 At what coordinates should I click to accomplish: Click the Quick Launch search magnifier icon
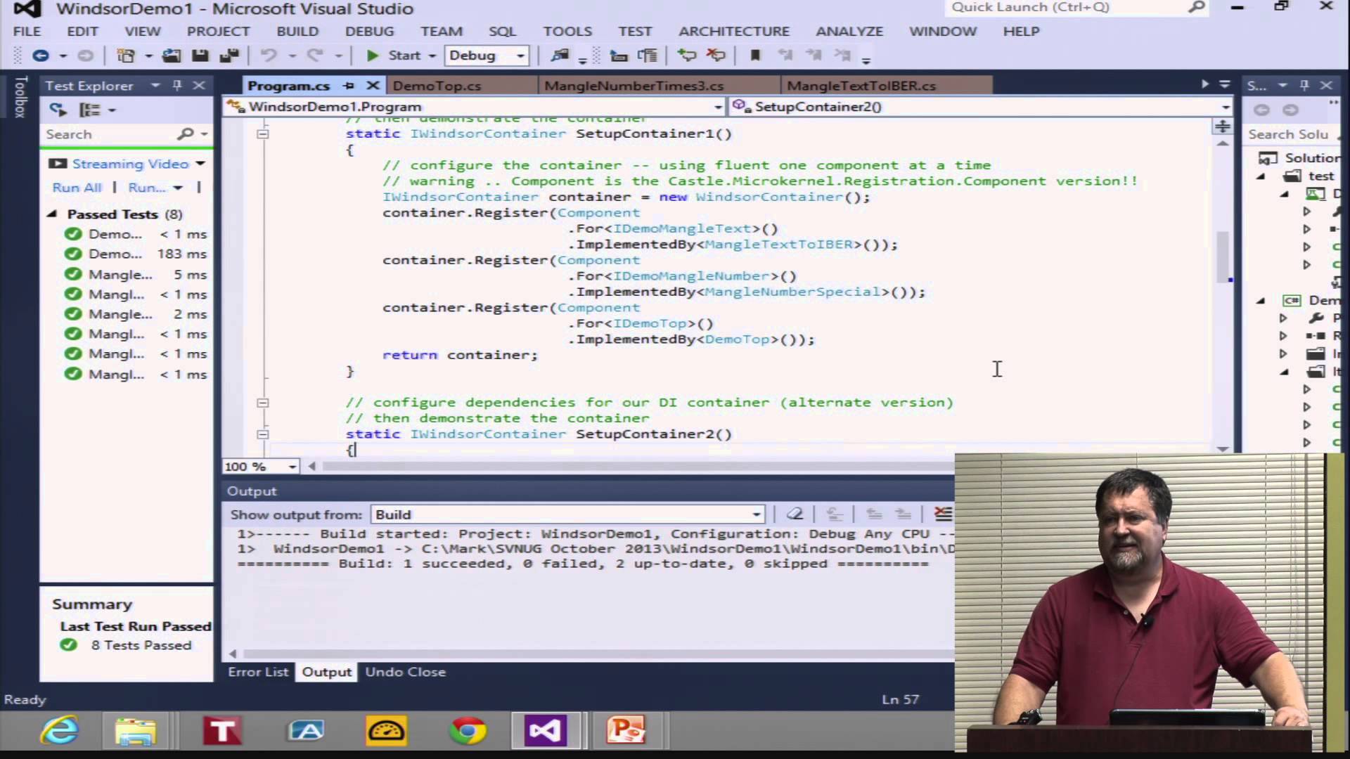tap(1197, 7)
